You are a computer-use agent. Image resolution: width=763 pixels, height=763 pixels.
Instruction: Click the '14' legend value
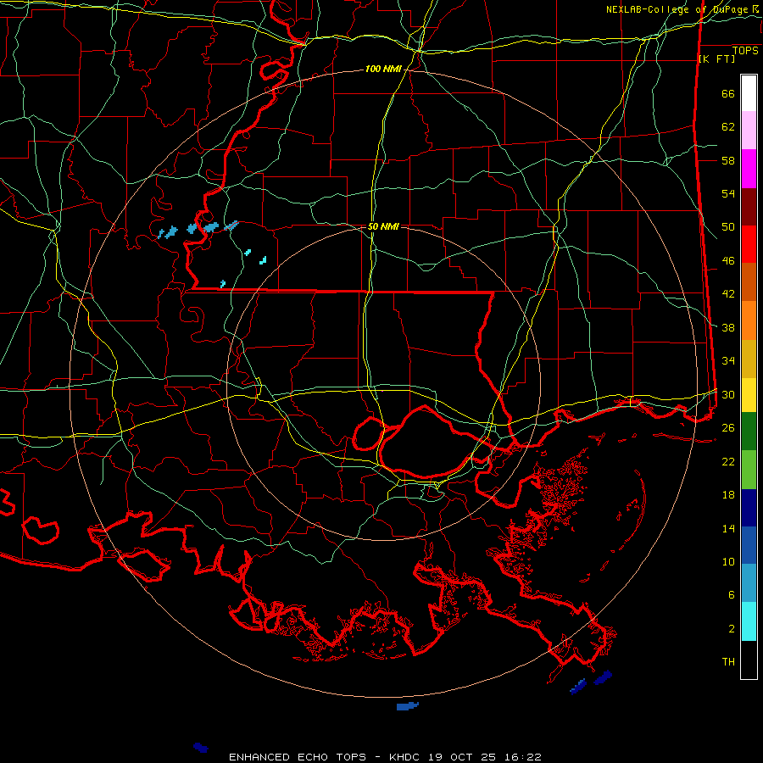[728, 528]
